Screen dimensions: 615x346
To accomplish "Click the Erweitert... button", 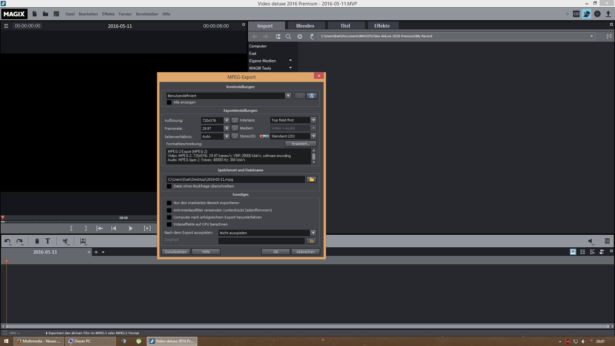I will [x=300, y=144].
